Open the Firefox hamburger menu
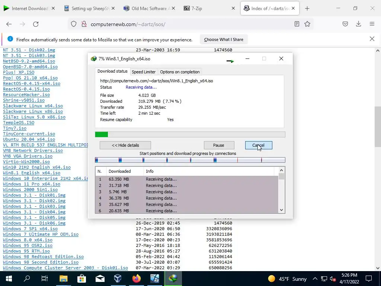381x286 pixels. pos(372,24)
